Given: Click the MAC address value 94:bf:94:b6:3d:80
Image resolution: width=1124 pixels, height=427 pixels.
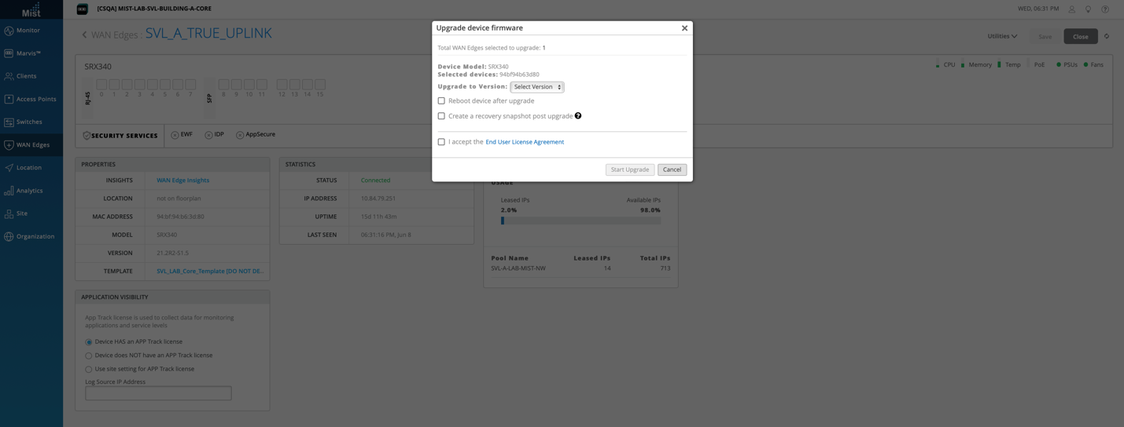Looking at the screenshot, I should 180,217.
